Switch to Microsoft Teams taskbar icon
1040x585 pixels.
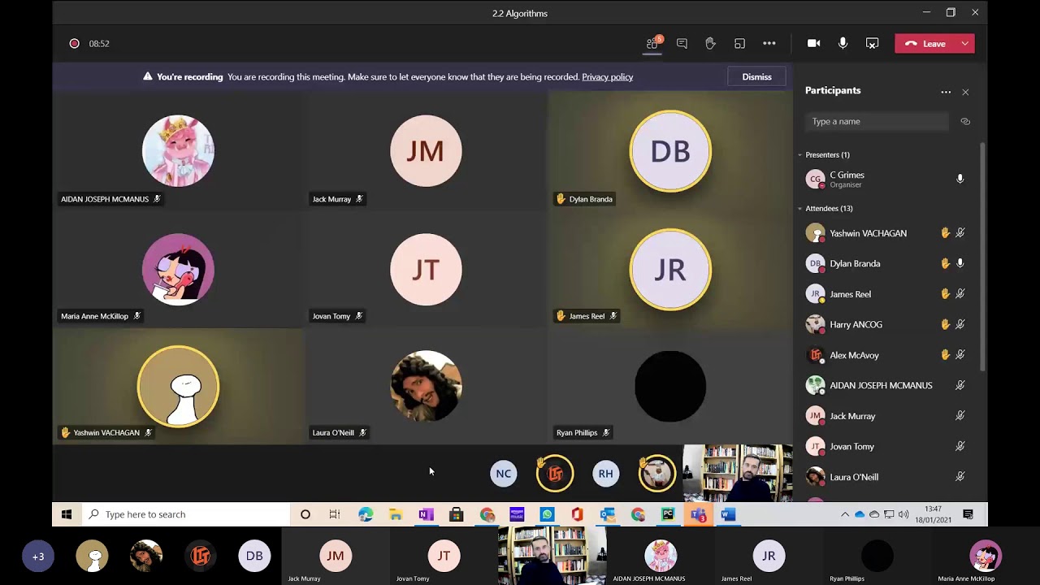(x=698, y=514)
